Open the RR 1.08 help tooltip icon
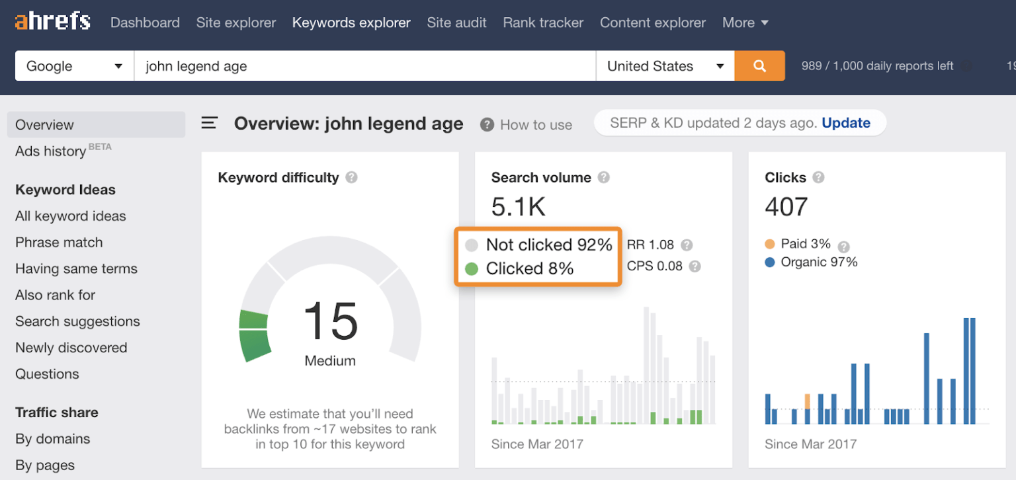This screenshot has width=1016, height=480. point(687,245)
